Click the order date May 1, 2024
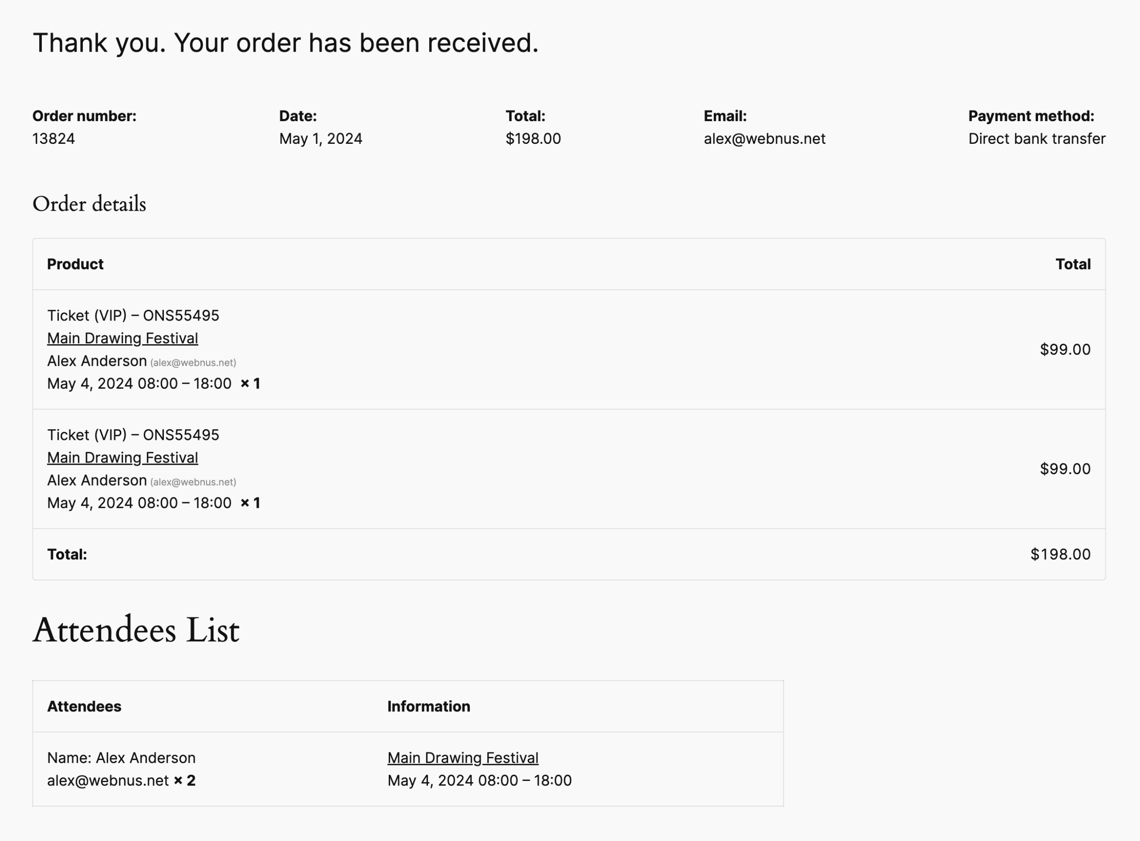 320,139
